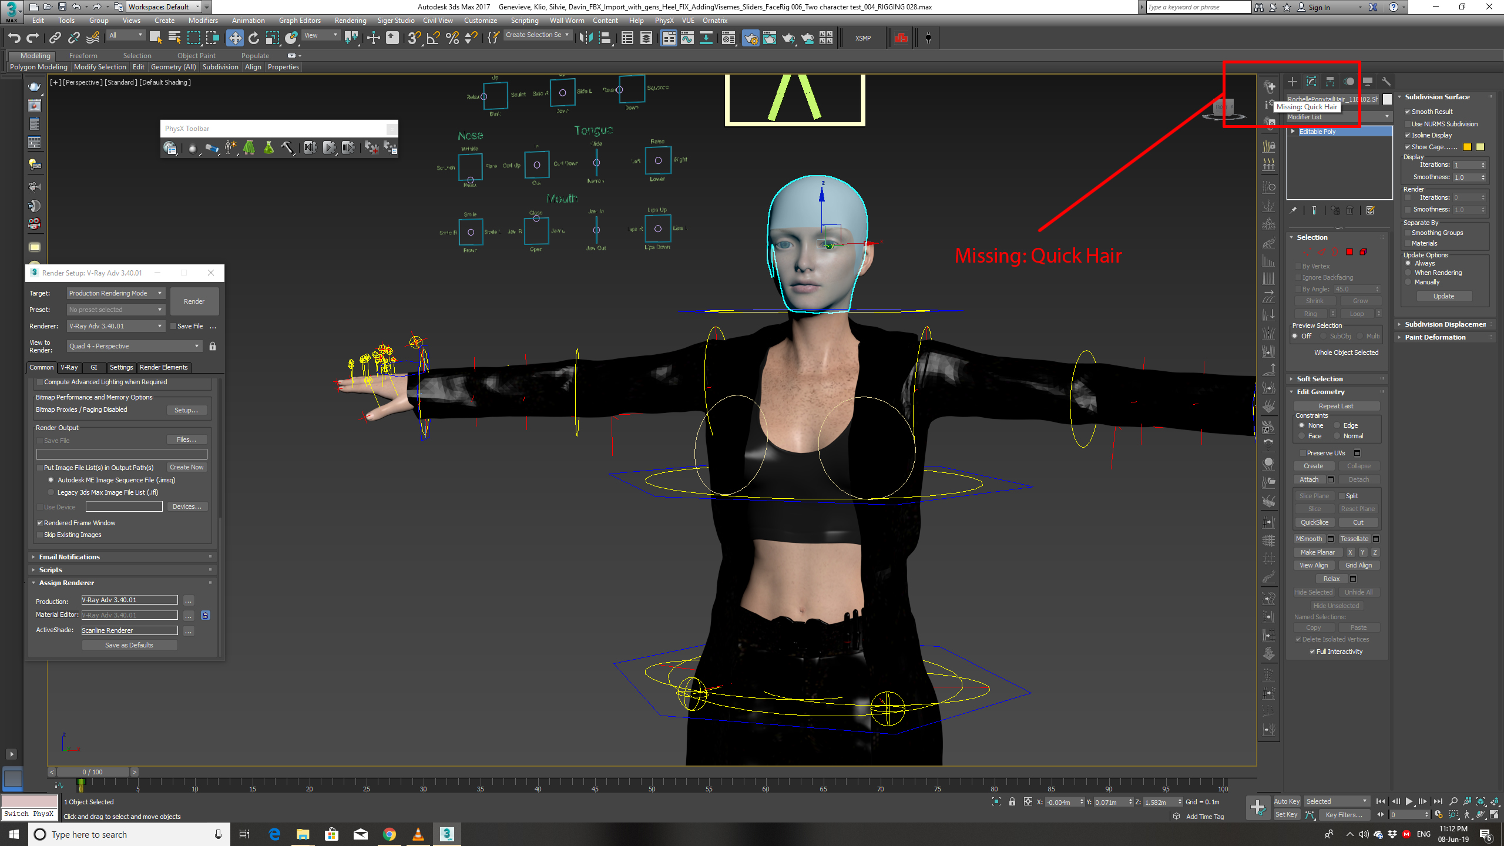Screen dimensions: 1504x846
Task: Click the Select and Rotate tool
Action: click(254, 38)
